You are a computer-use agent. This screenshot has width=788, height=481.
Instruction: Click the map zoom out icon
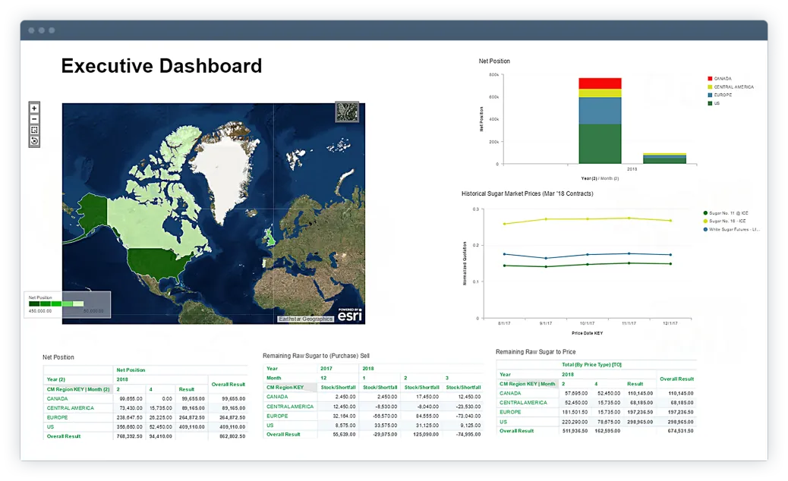point(33,119)
